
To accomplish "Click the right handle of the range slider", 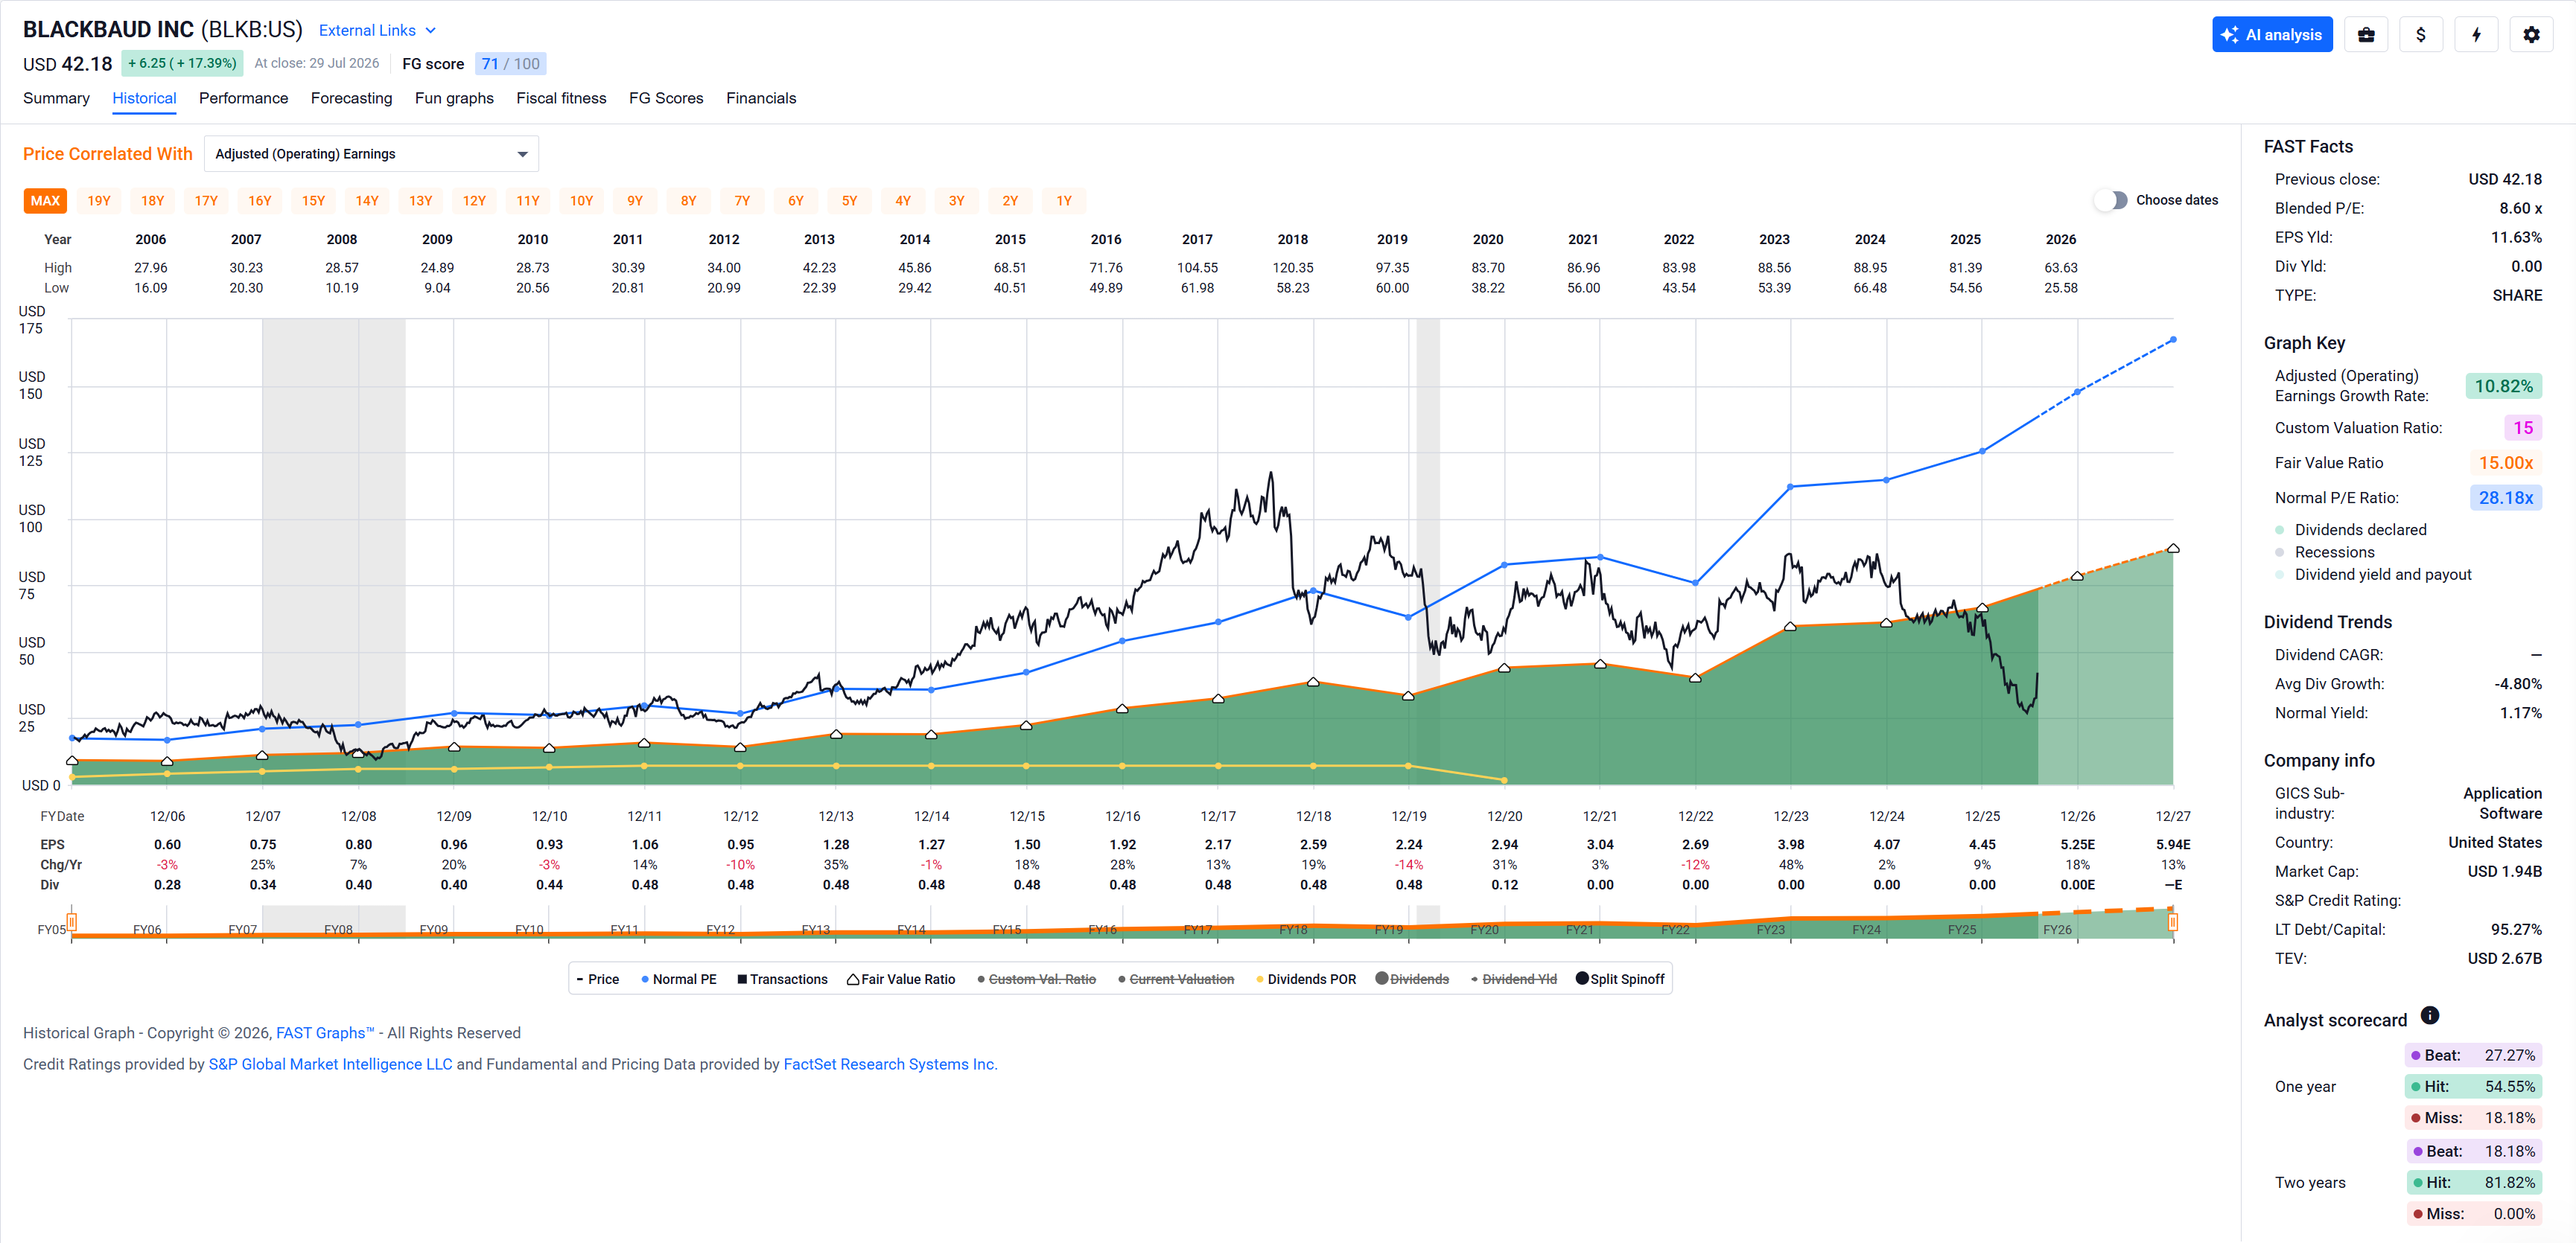I will pyautogui.click(x=2173, y=921).
